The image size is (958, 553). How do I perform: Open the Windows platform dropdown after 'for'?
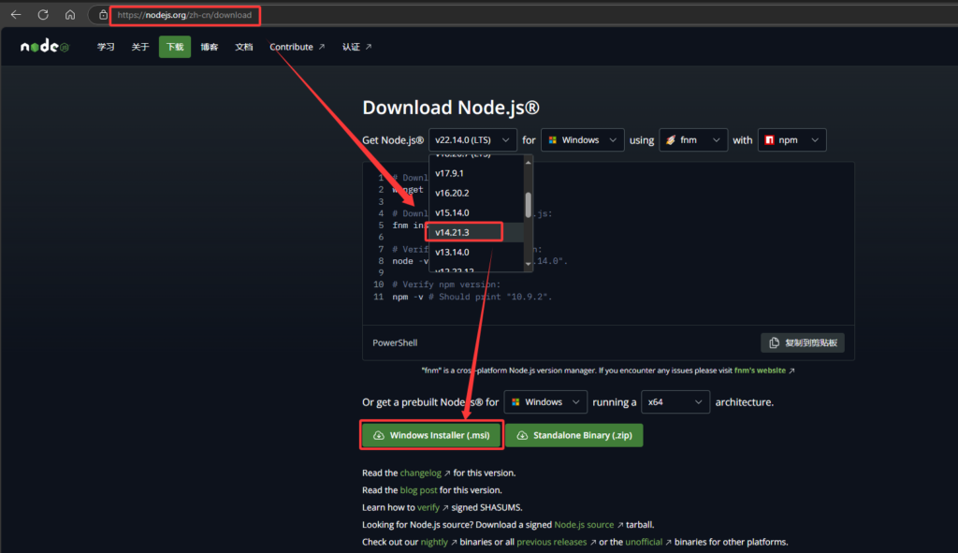(x=582, y=140)
